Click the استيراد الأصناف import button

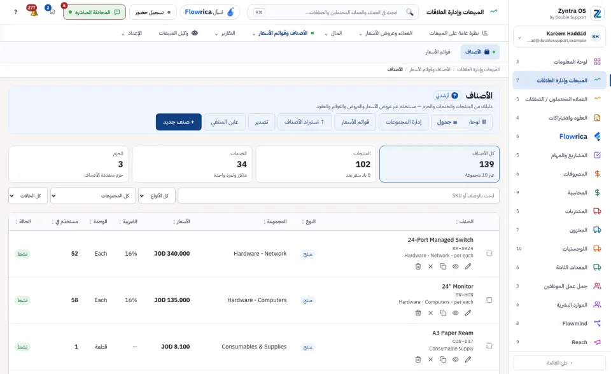(305, 122)
